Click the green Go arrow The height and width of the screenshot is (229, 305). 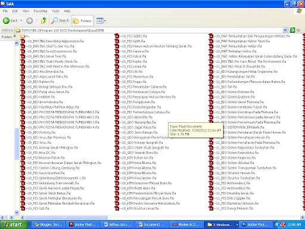click(292, 30)
